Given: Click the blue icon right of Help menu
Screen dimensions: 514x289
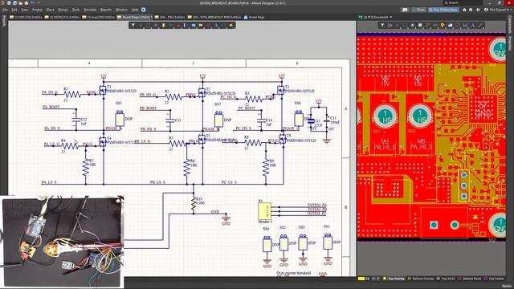Looking at the screenshot, I should [143, 10].
